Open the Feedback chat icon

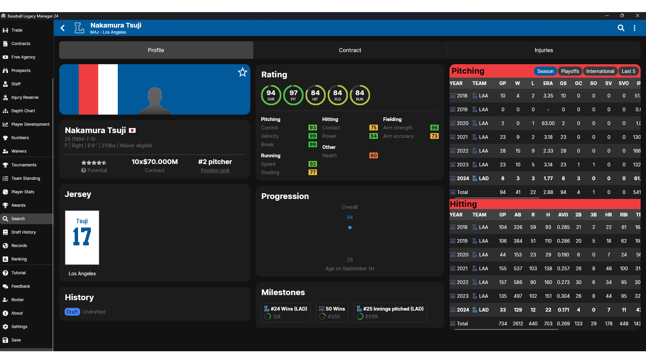5,286
